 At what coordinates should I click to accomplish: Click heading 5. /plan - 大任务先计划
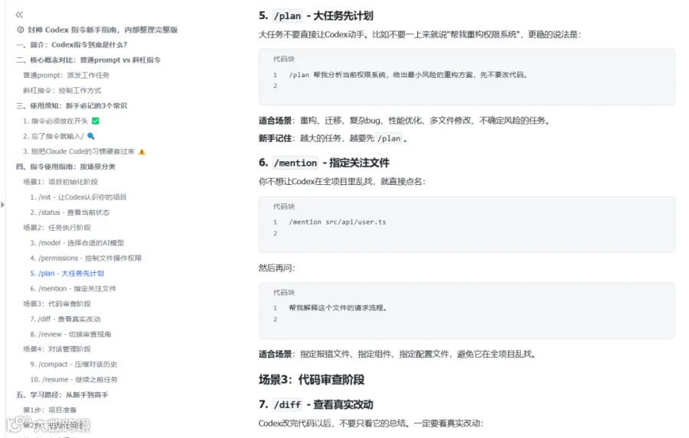click(316, 16)
